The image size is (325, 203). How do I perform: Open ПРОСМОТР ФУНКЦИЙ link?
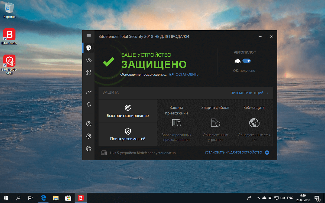247,93
